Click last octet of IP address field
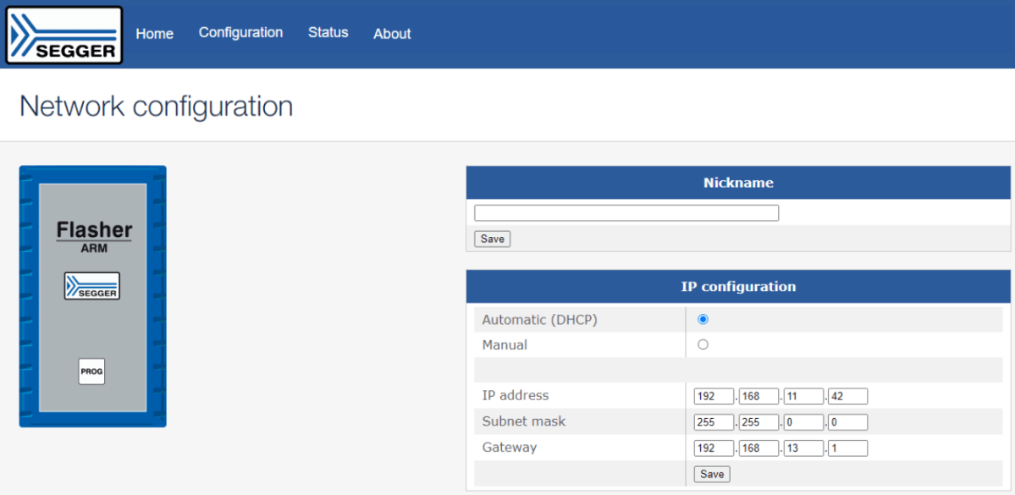The height and width of the screenshot is (495, 1015). click(847, 397)
